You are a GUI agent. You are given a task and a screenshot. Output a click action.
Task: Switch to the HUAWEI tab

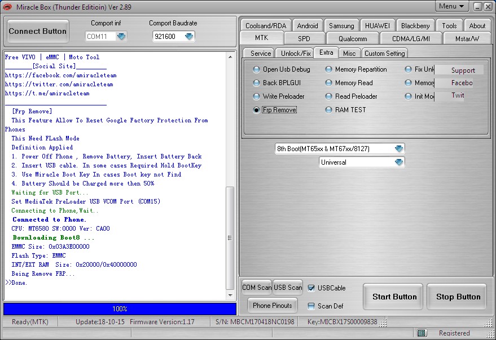click(378, 25)
